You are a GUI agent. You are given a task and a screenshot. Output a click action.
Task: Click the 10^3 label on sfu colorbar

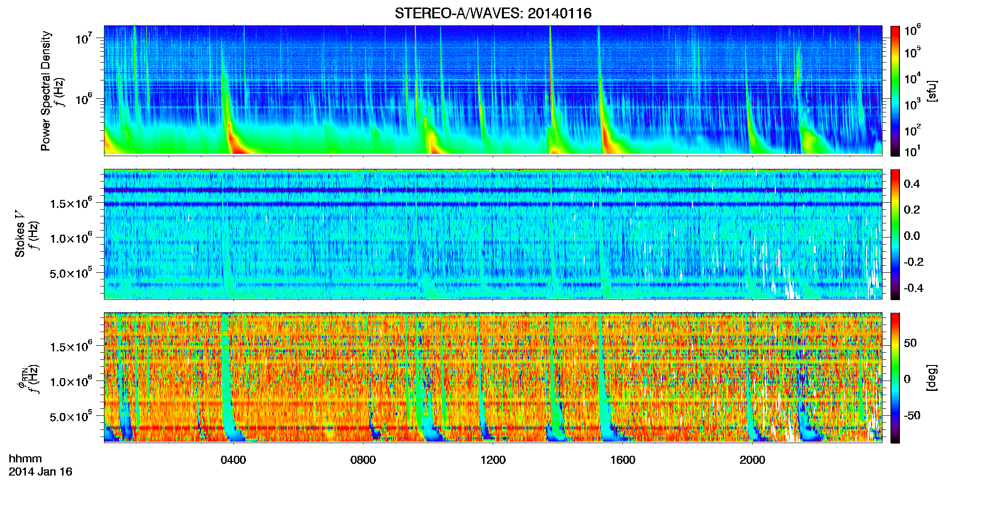pos(913,104)
